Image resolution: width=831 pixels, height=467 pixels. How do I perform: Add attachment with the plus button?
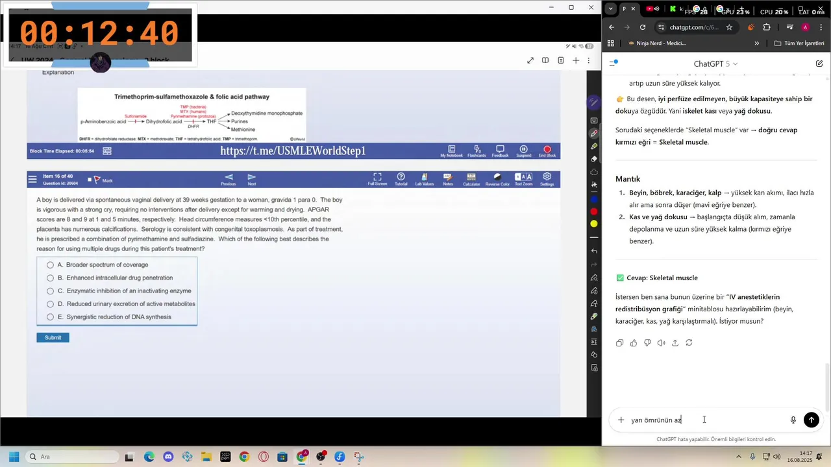(621, 420)
